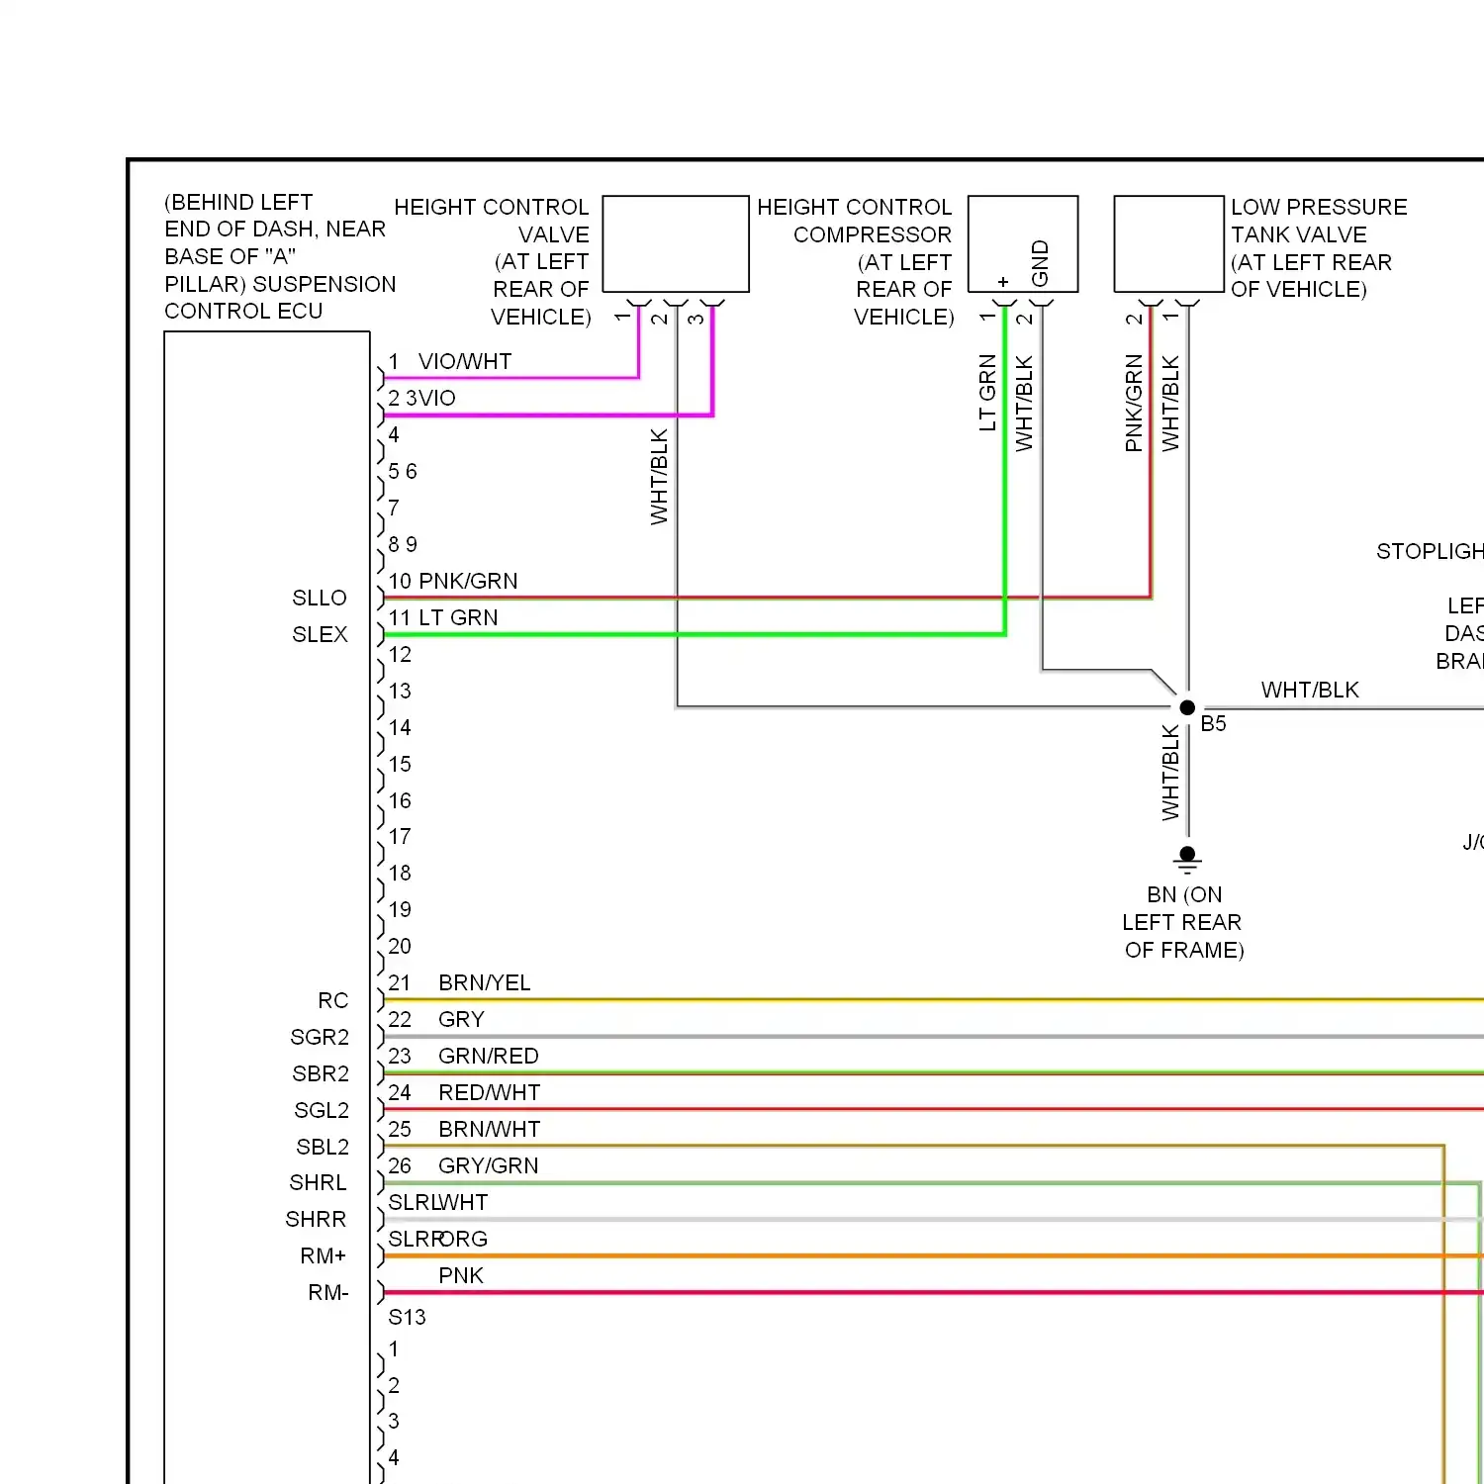This screenshot has height=1484, width=1484.
Task: Click the GRY/GRN wire label
Action: (x=489, y=1165)
